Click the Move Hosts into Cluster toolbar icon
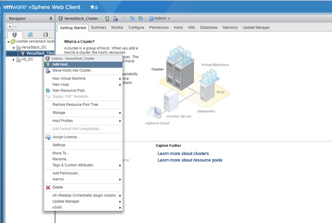Image resolution: width=332 pixels, height=223 pixels. [115, 18]
